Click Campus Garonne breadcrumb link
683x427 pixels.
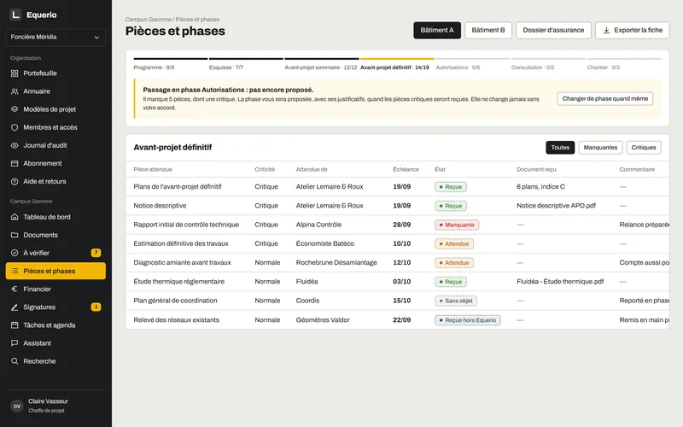click(148, 19)
